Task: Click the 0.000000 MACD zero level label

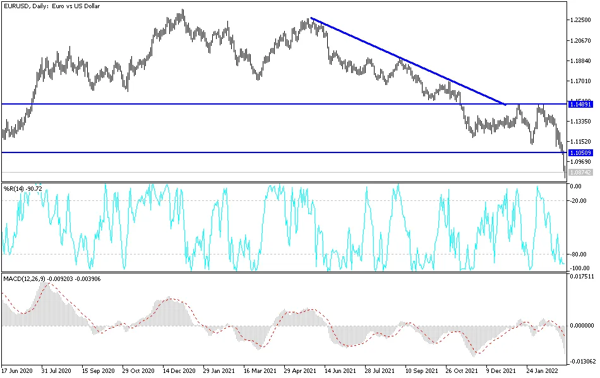Action: (582, 326)
